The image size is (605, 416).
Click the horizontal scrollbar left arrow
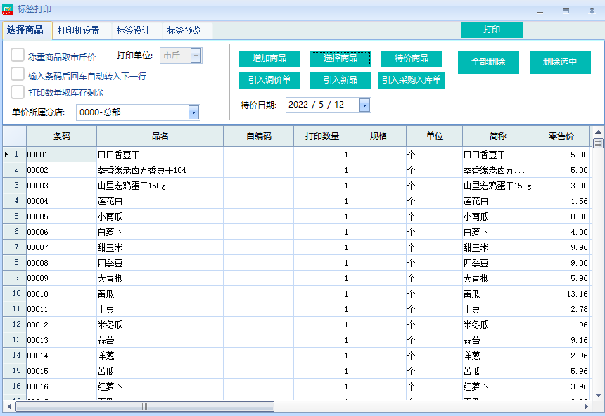click(x=8, y=406)
